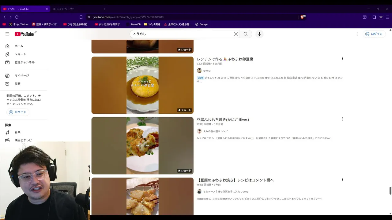Click 468万 回視聴 metadata text

[204, 185]
